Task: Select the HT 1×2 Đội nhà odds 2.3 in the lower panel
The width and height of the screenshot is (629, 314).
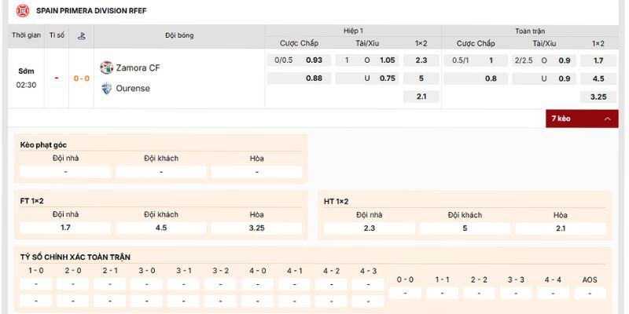Action: (369, 228)
